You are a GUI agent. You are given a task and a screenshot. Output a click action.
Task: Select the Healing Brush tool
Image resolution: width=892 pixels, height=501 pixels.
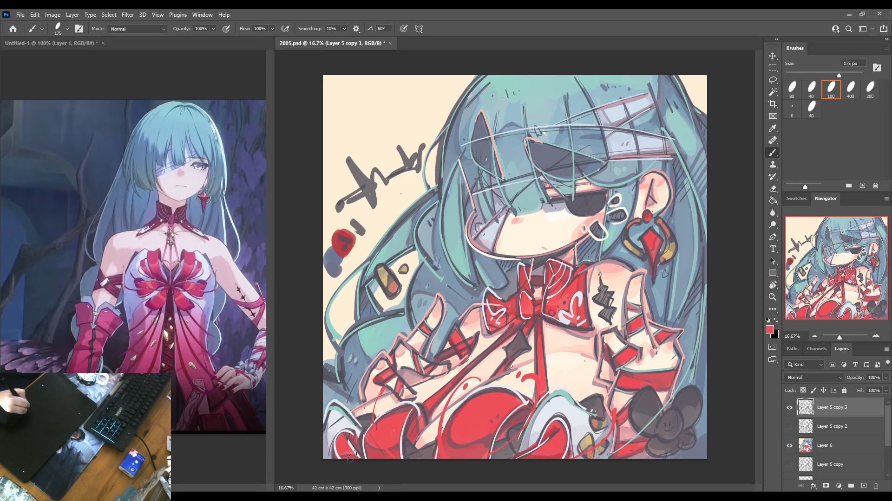(x=773, y=140)
